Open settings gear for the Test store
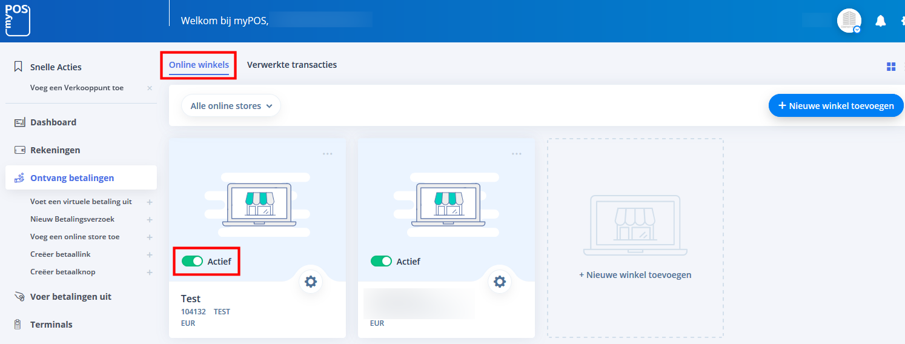Screen dimensions: 905x344 [x=311, y=282]
